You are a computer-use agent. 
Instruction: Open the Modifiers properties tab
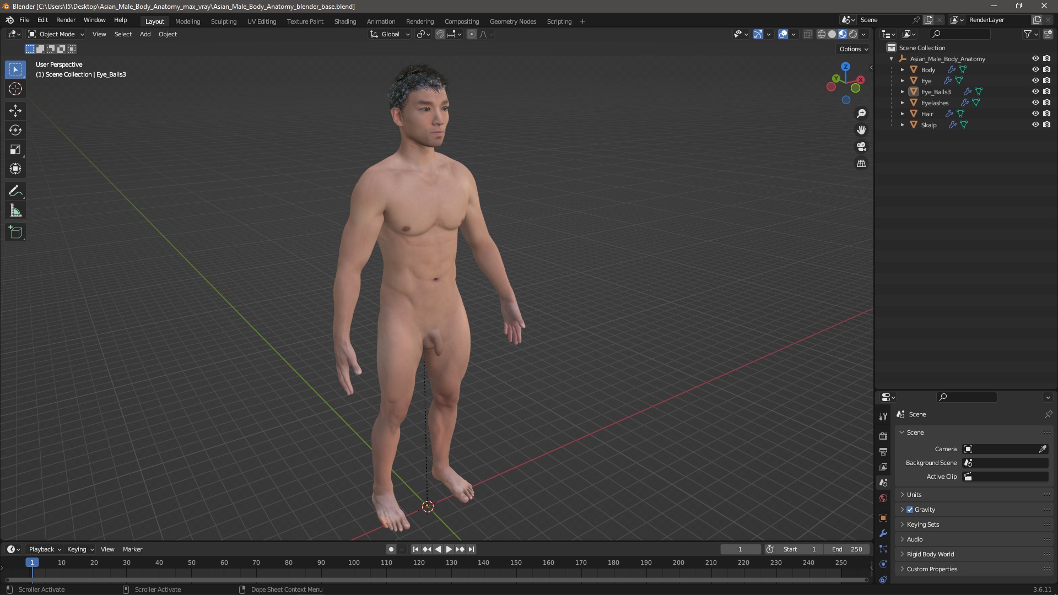click(x=883, y=533)
